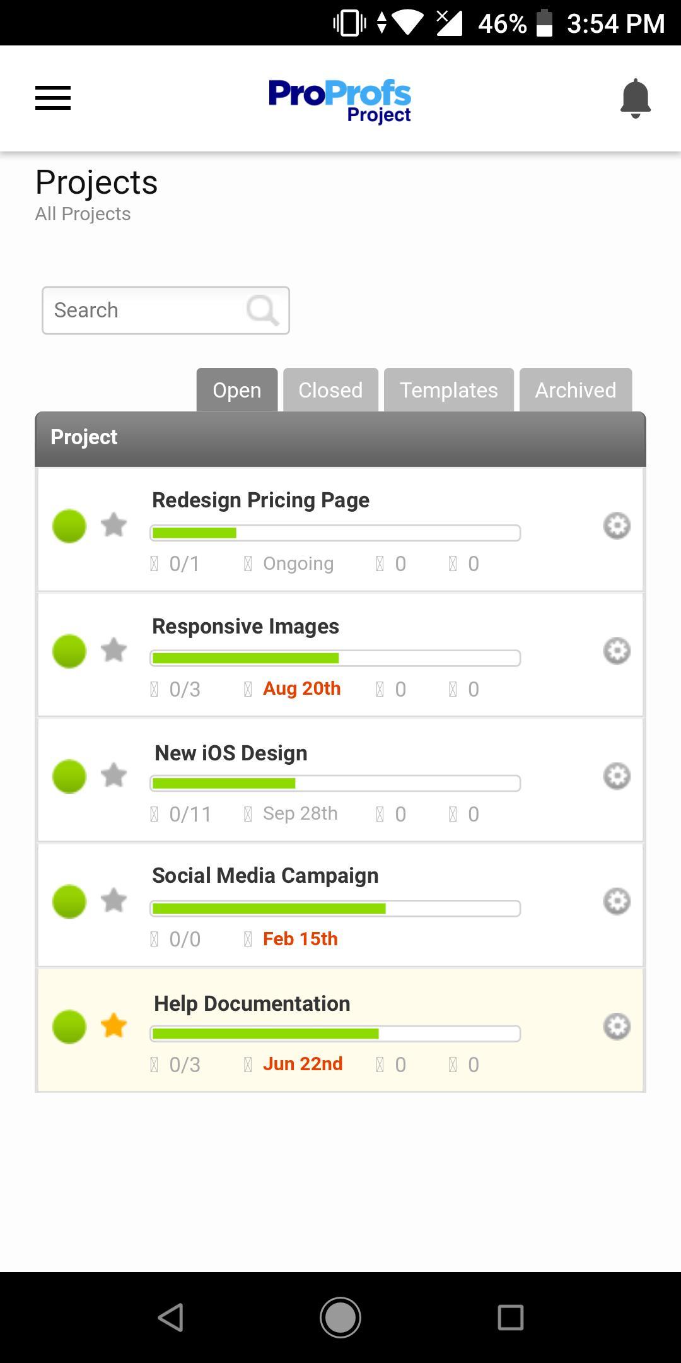Switch to the Archived tab
Viewport: 681px width, 1363px height.
(x=576, y=390)
